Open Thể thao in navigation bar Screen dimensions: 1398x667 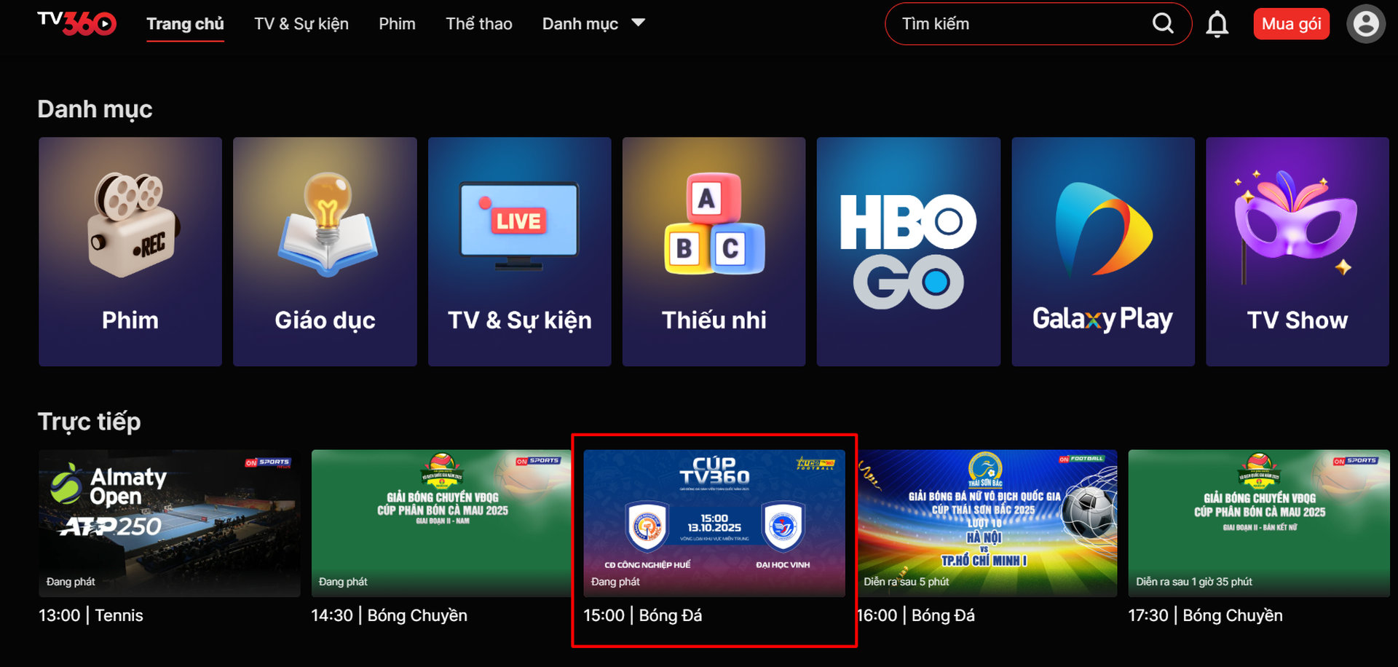click(478, 24)
